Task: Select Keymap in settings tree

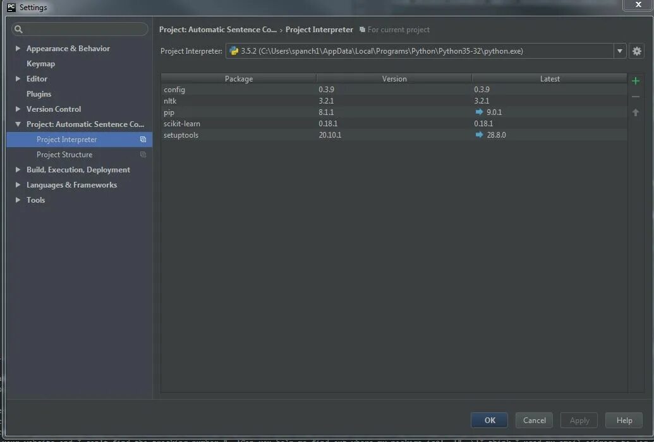Action: [40, 64]
